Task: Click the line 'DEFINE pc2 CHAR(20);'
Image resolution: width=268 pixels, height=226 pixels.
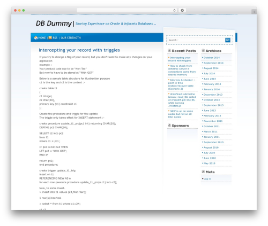Action: (x=54, y=128)
